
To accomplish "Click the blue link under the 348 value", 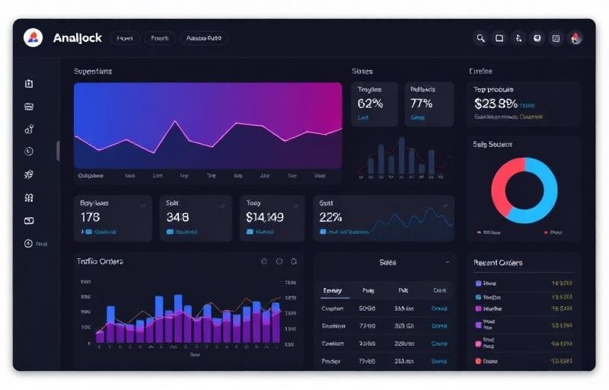I will click(186, 232).
